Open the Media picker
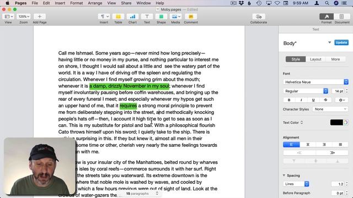Screen dimensions: 353x198 pyautogui.click(x=175, y=16)
